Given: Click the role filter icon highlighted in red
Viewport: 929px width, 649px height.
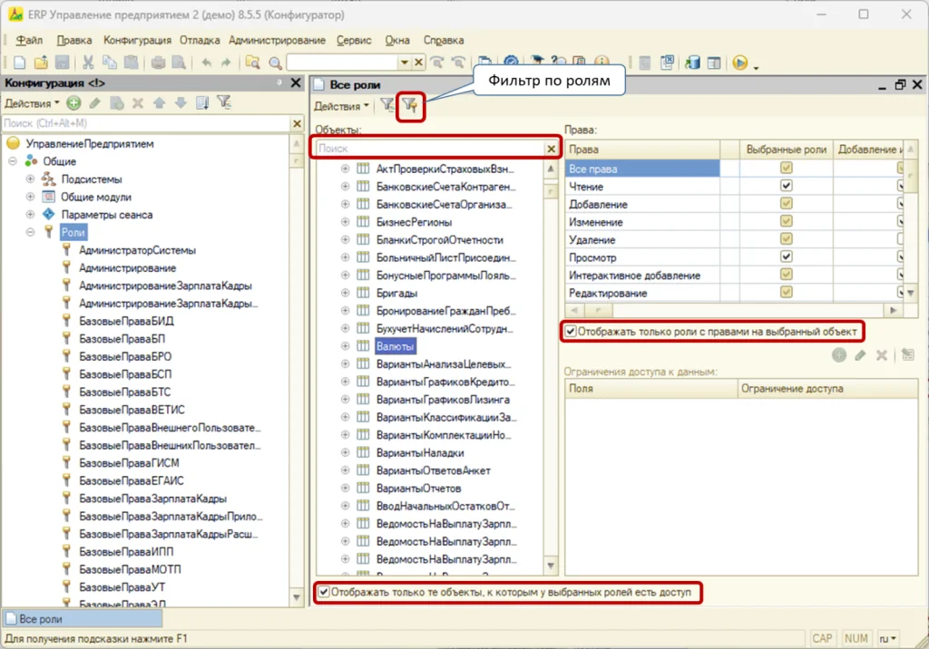Looking at the screenshot, I should 410,106.
